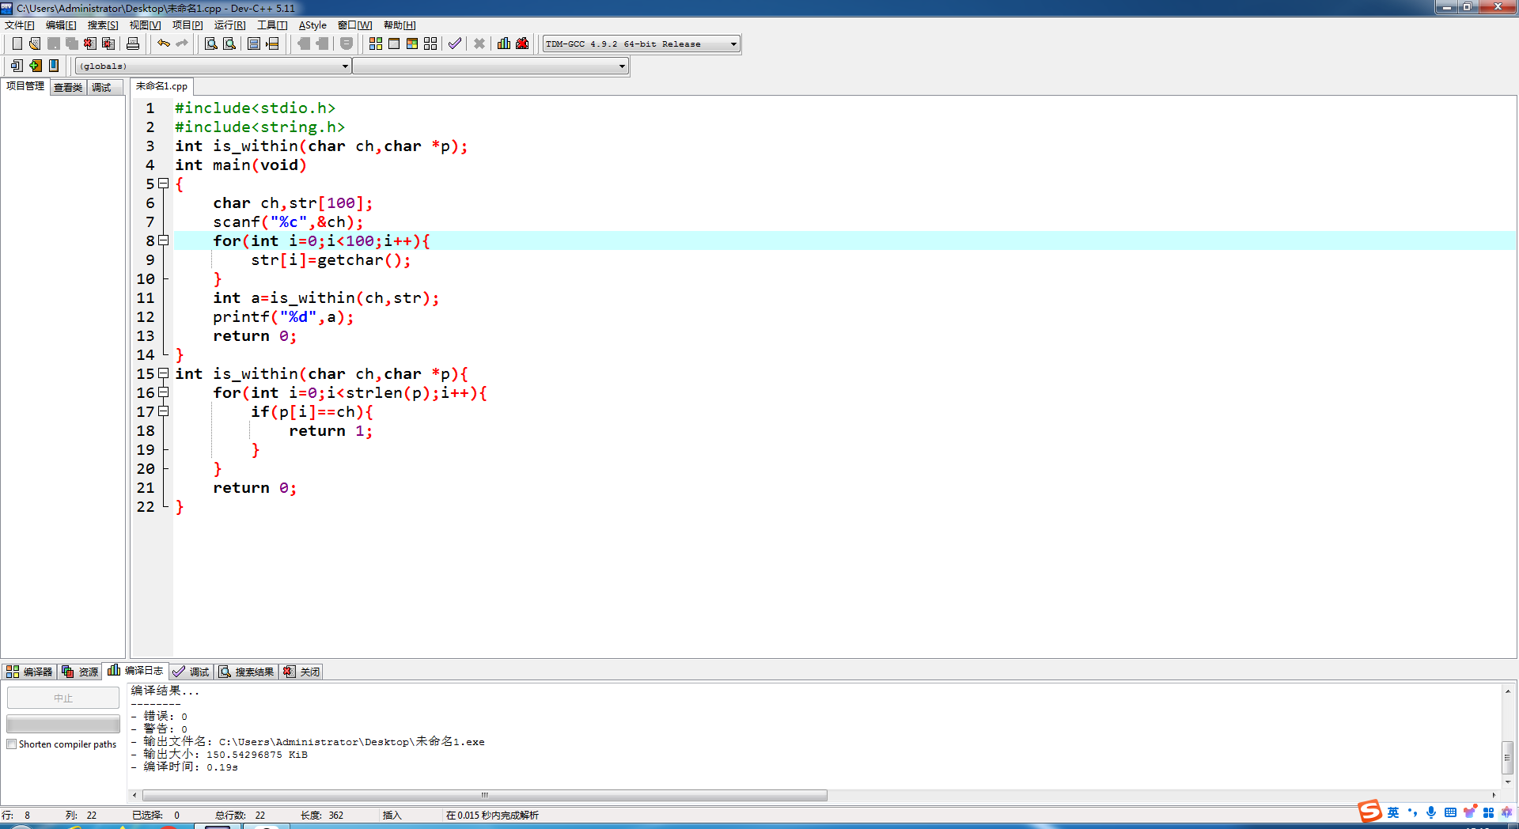The image size is (1519, 829).
Task: Enable Shorten compiler paths checkbox
Action: [x=12, y=744]
